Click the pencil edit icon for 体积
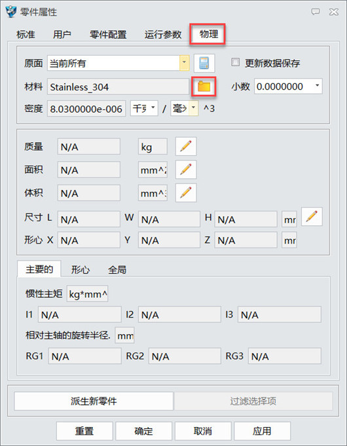This screenshot has height=446, width=347. click(186, 193)
